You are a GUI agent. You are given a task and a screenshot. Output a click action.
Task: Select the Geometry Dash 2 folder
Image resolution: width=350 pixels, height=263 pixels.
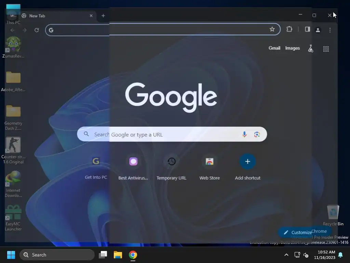pos(13,117)
